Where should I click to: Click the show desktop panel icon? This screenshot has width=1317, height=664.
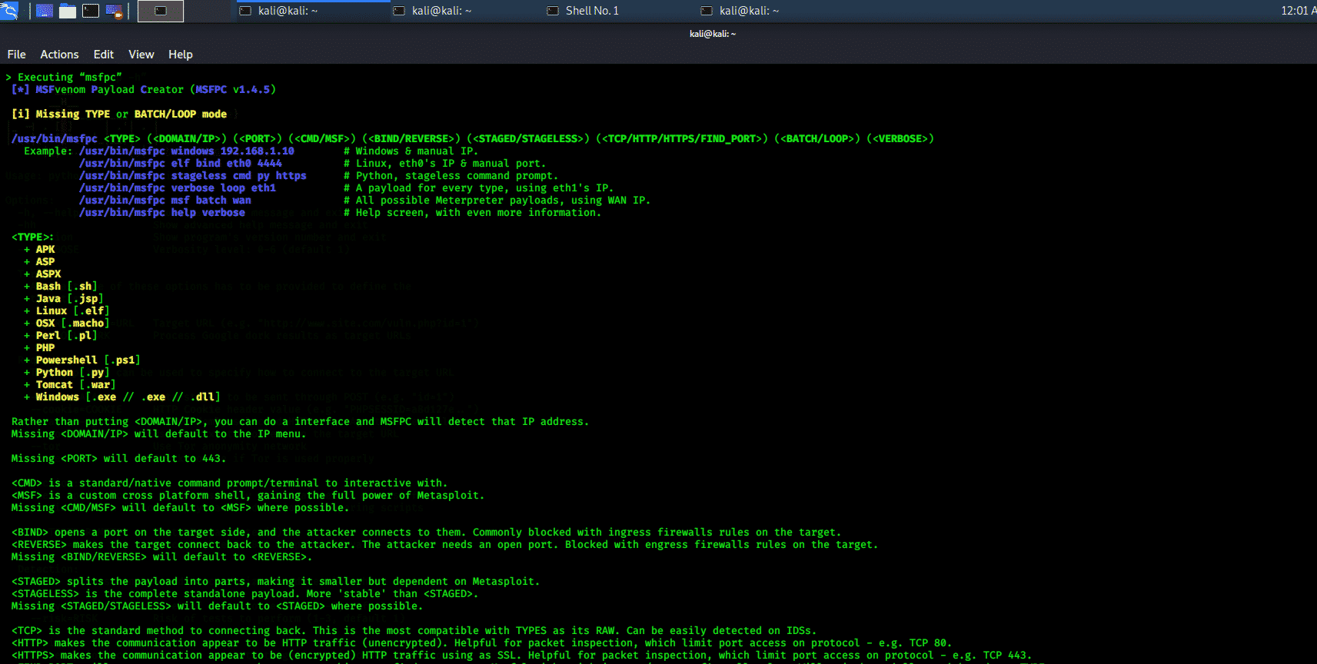click(45, 11)
